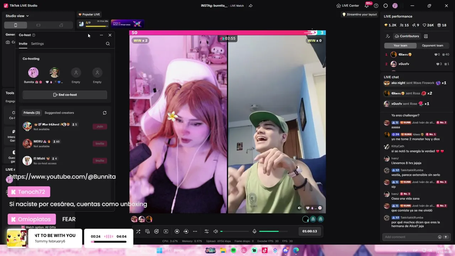Open the help question mark icon in title bar

tap(376, 6)
